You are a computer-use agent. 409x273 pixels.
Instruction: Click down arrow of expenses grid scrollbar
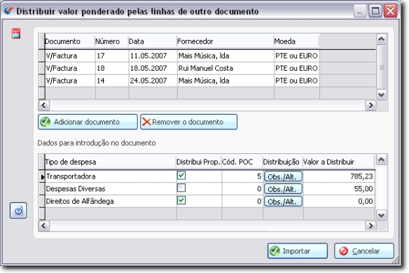pos(382,215)
